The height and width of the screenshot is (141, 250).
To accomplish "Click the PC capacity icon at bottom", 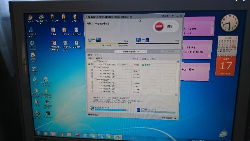I will click(92, 108).
